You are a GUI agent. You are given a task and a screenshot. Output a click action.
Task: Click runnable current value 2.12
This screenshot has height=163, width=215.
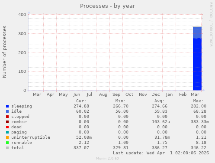point(84,143)
